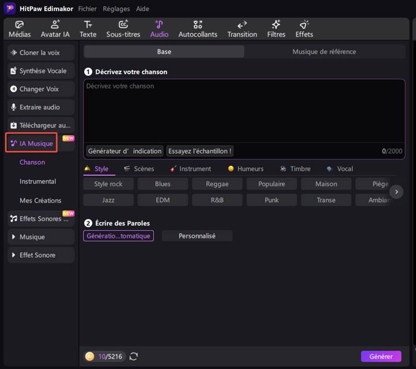
Task: Click the Générer button
Action: [x=381, y=356]
